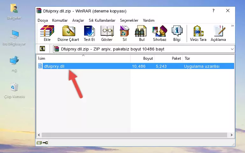Click the help question mark button
Image resolution: width=245 pixels, height=153 pixels.
(x=213, y=11)
